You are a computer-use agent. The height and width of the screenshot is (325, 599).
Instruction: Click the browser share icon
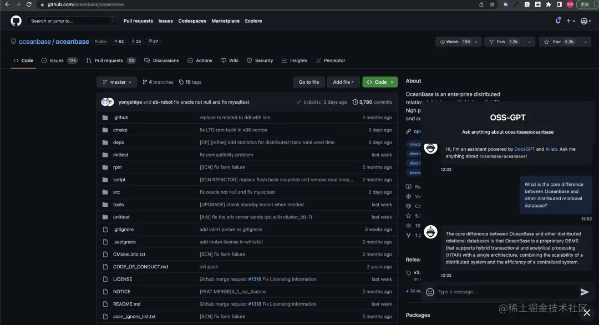point(481,4)
